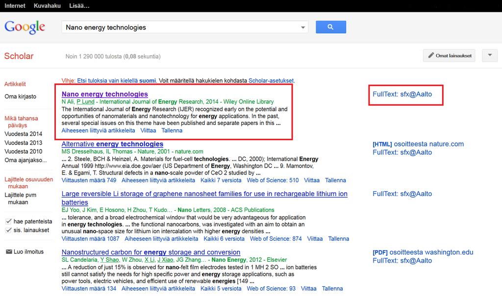The width and height of the screenshot is (502, 296).
Task: Open the graphene nanosheet lithium ion result title
Action: (x=204, y=198)
